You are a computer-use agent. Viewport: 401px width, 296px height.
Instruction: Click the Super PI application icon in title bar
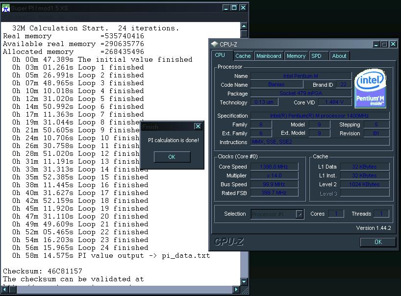tap(5, 8)
